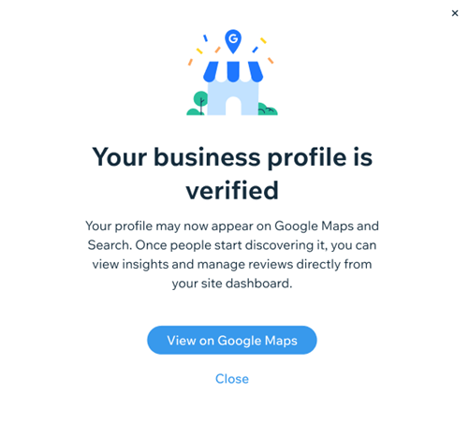This screenshot has width=469, height=423.
Task: Click "view insights and manage reviews" line
Action: [193, 264]
